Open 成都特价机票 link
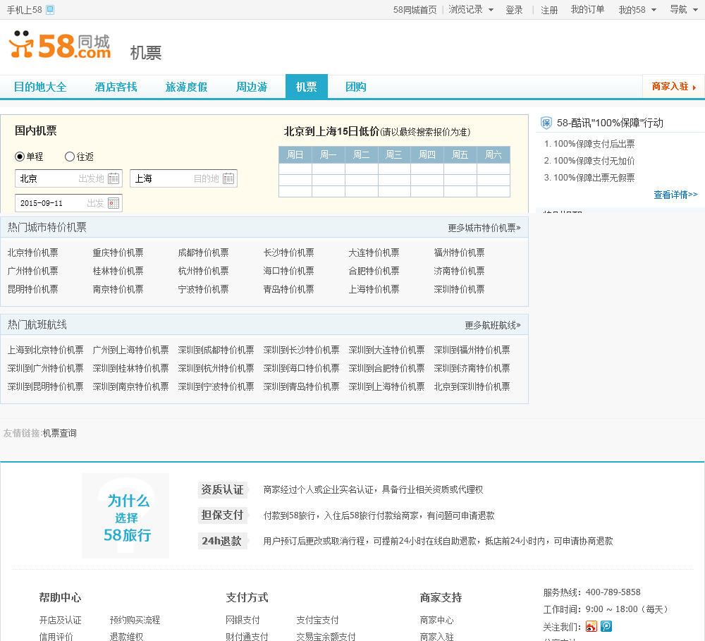 tap(203, 252)
